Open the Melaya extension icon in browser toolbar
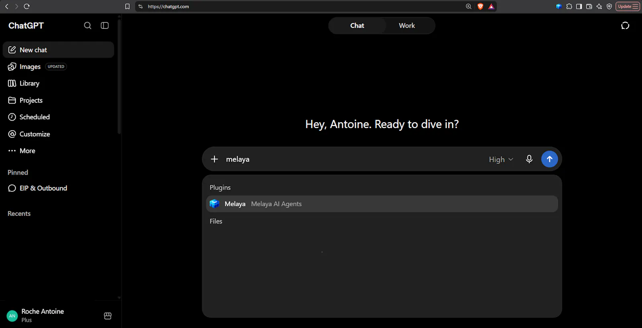Viewport: 642px width, 328px height. (x=559, y=6)
